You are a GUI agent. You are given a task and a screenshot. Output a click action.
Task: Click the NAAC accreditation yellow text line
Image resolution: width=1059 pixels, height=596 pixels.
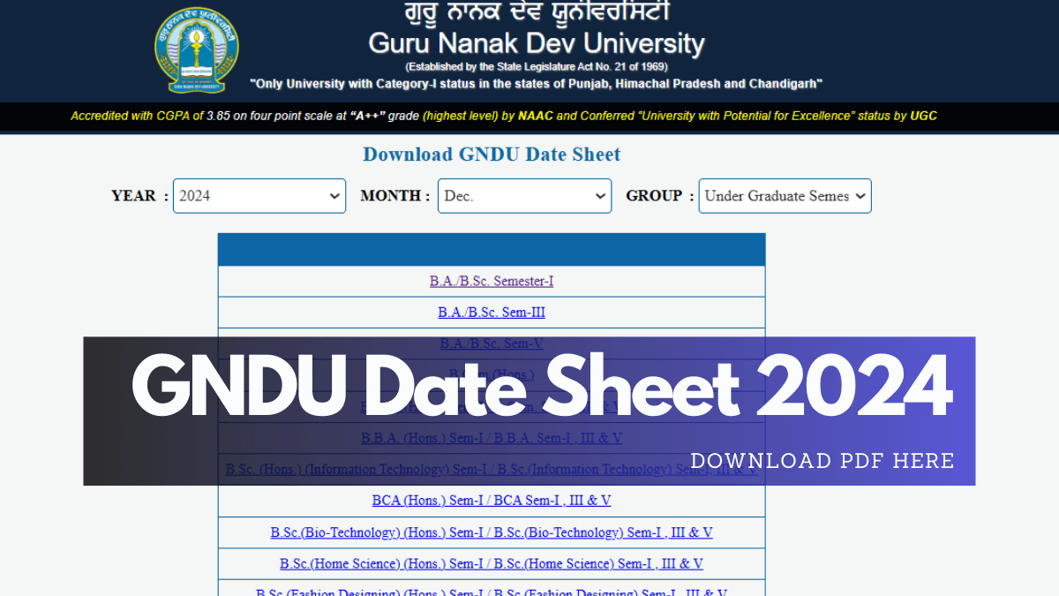click(504, 116)
